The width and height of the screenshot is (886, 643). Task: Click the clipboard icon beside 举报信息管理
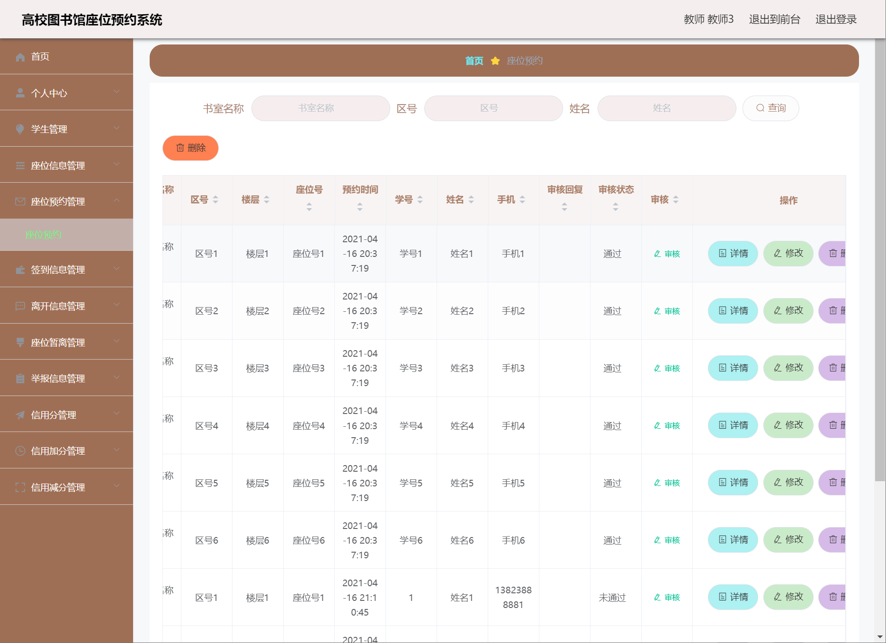click(x=20, y=379)
